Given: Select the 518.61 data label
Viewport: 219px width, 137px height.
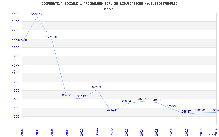Looking at the screenshot, I should 156,100.
